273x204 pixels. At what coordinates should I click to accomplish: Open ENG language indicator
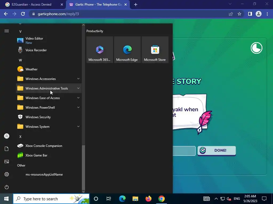pos(237,199)
